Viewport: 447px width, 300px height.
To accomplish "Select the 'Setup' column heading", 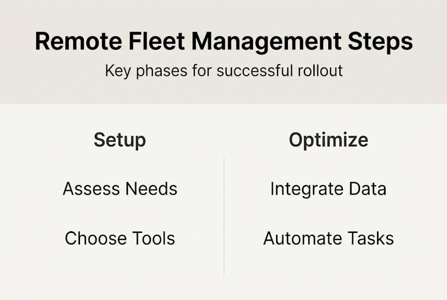I will pos(120,140).
